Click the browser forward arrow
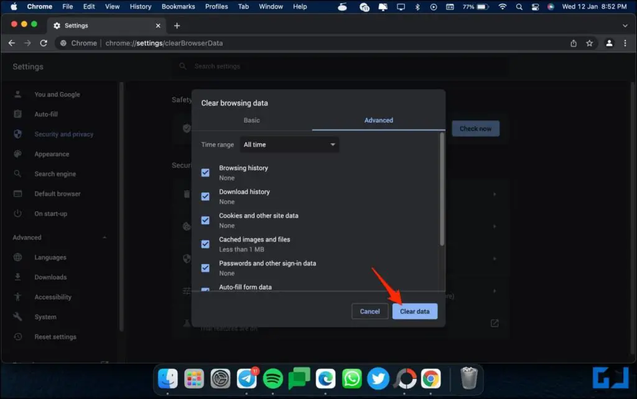Screen dimensions: 637x399 (x=27, y=43)
